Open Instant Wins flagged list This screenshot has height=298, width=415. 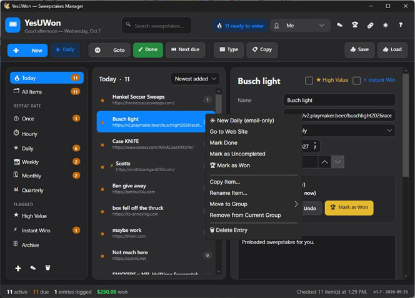point(47,231)
